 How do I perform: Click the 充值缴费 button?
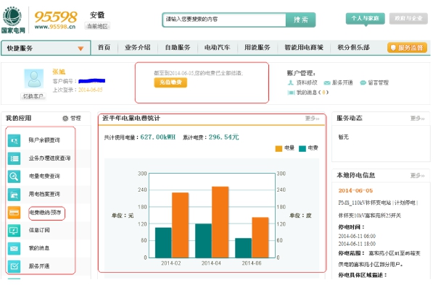[170, 82]
